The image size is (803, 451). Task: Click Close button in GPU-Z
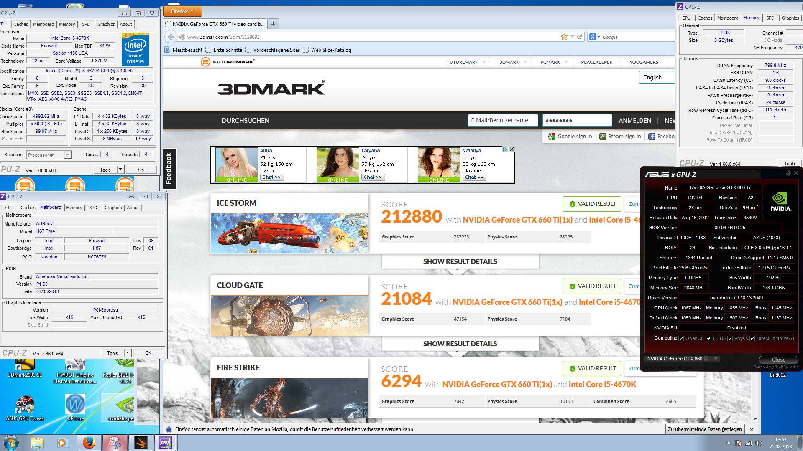click(778, 360)
